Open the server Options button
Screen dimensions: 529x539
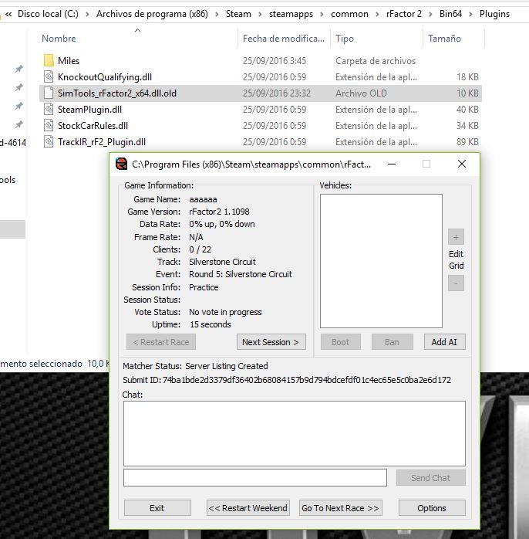click(432, 508)
